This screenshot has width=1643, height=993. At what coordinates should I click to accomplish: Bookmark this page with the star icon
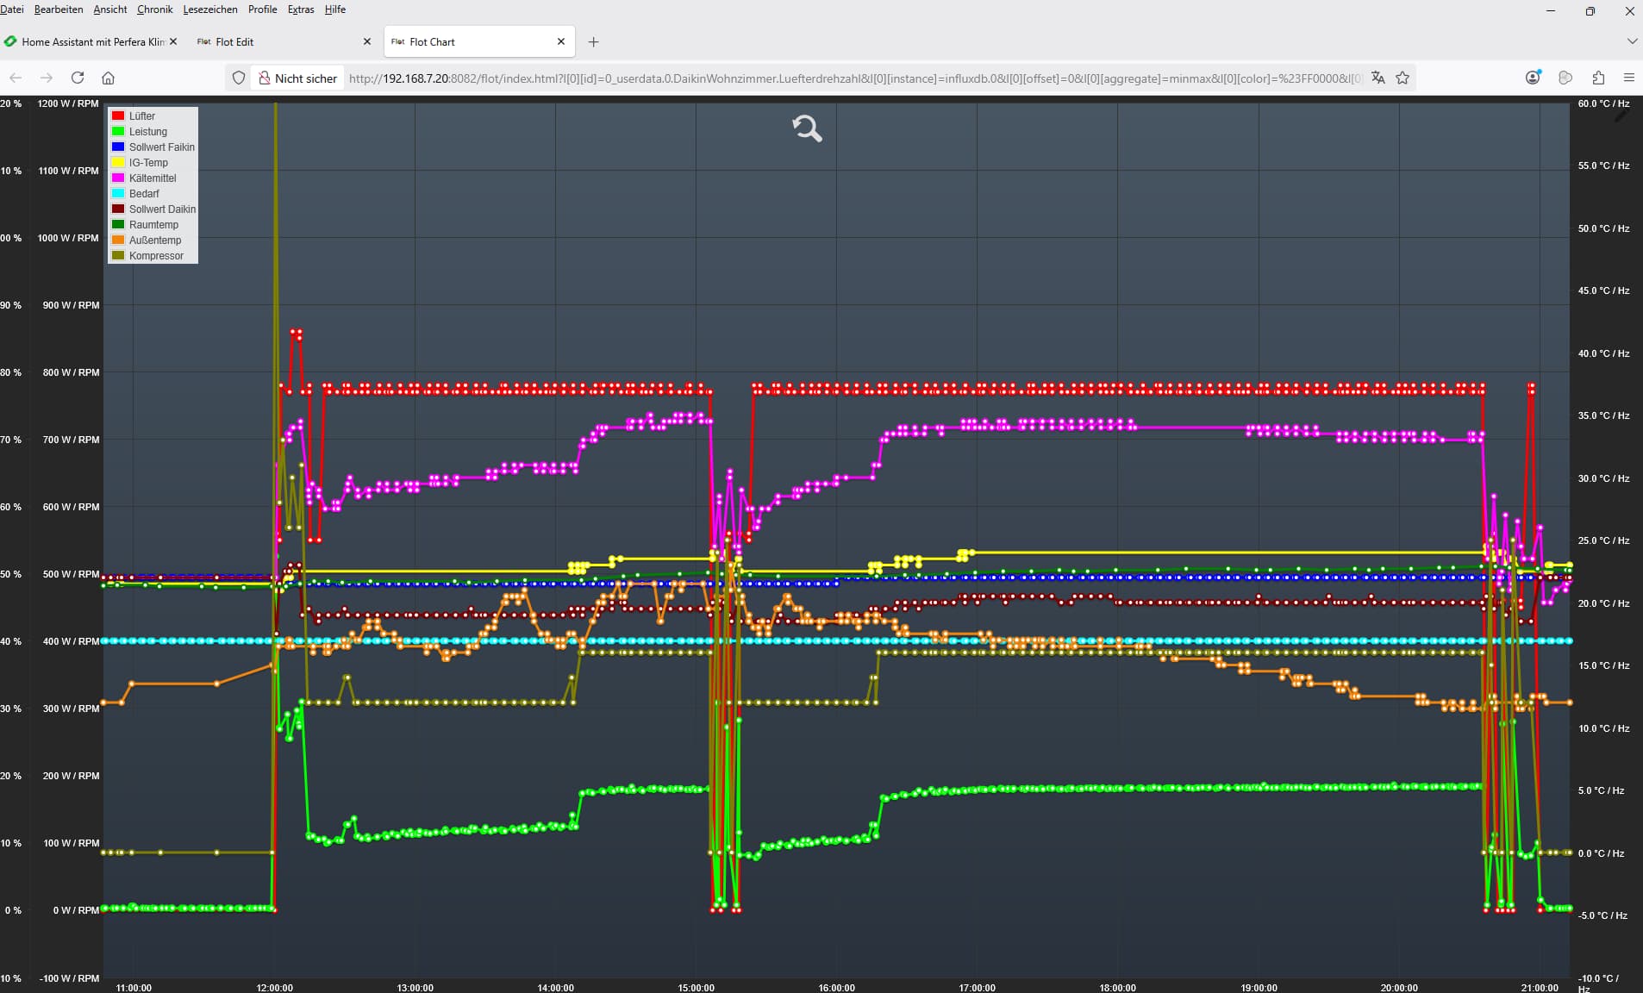(1402, 78)
